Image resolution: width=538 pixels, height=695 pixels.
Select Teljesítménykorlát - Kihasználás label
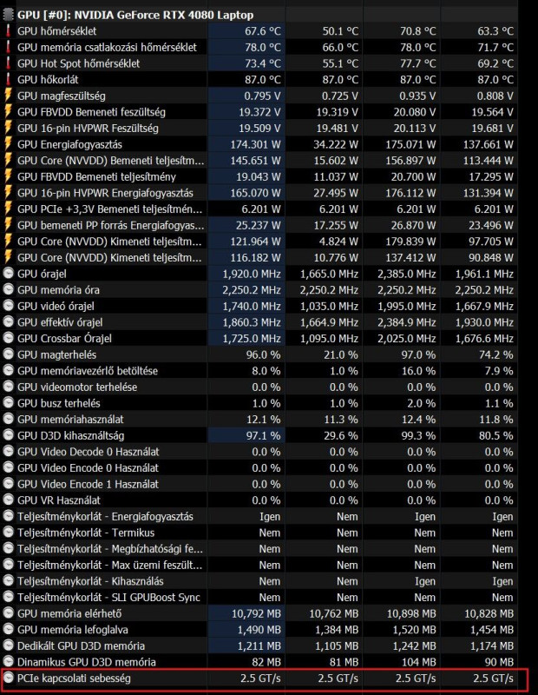click(x=90, y=581)
